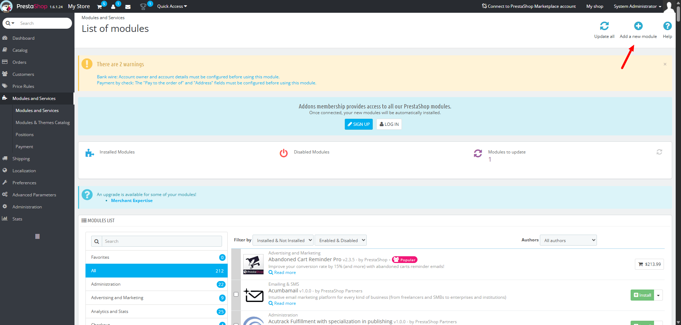Open the Bank wire warning link
Image resolution: width=681 pixels, height=325 pixels.
188,77
